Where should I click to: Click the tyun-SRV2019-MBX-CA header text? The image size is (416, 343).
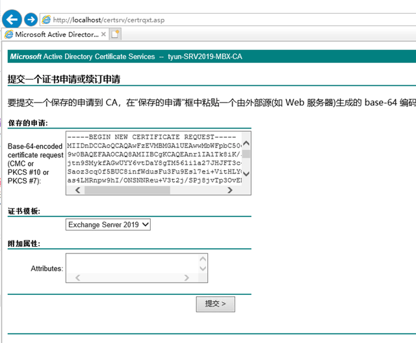tap(205, 57)
